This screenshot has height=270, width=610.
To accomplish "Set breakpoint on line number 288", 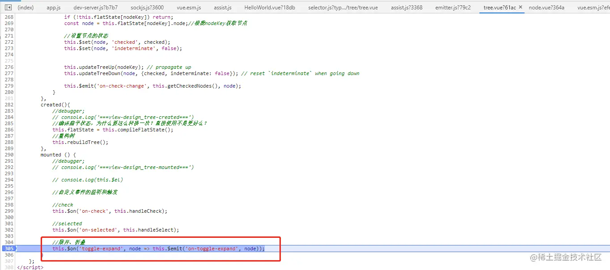I will [x=9, y=142].
